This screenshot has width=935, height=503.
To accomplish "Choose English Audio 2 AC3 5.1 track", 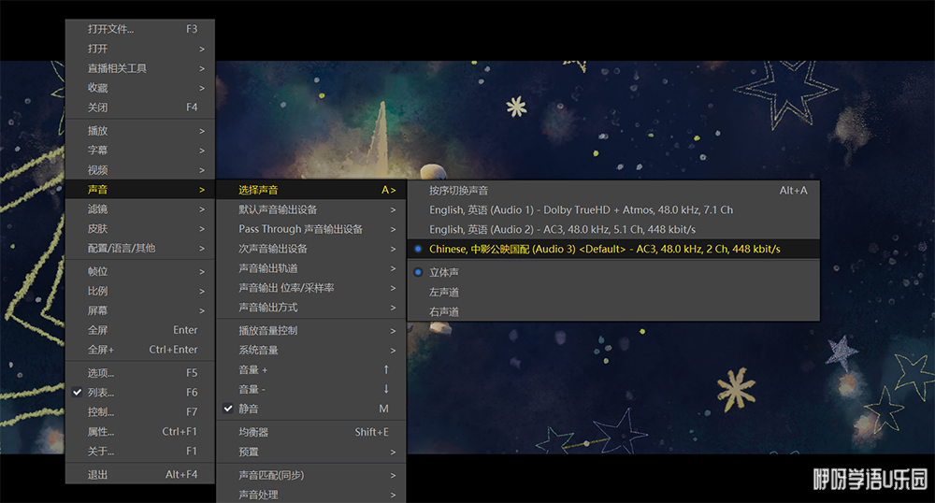I will point(562,229).
